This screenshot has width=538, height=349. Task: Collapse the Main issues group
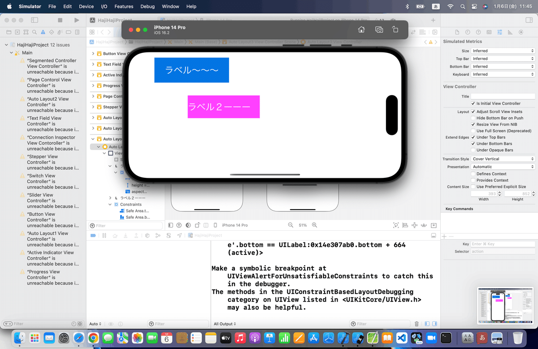pos(11,53)
